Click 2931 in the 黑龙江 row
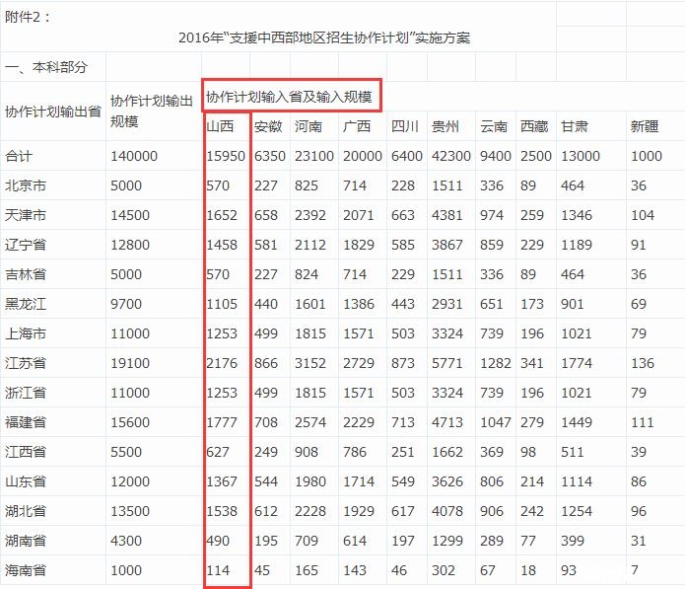 click(x=447, y=304)
